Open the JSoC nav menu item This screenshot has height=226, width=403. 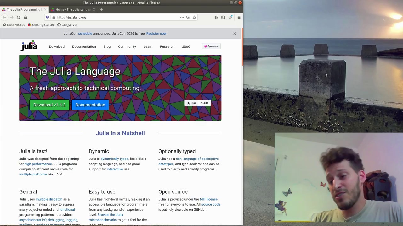tap(186, 46)
